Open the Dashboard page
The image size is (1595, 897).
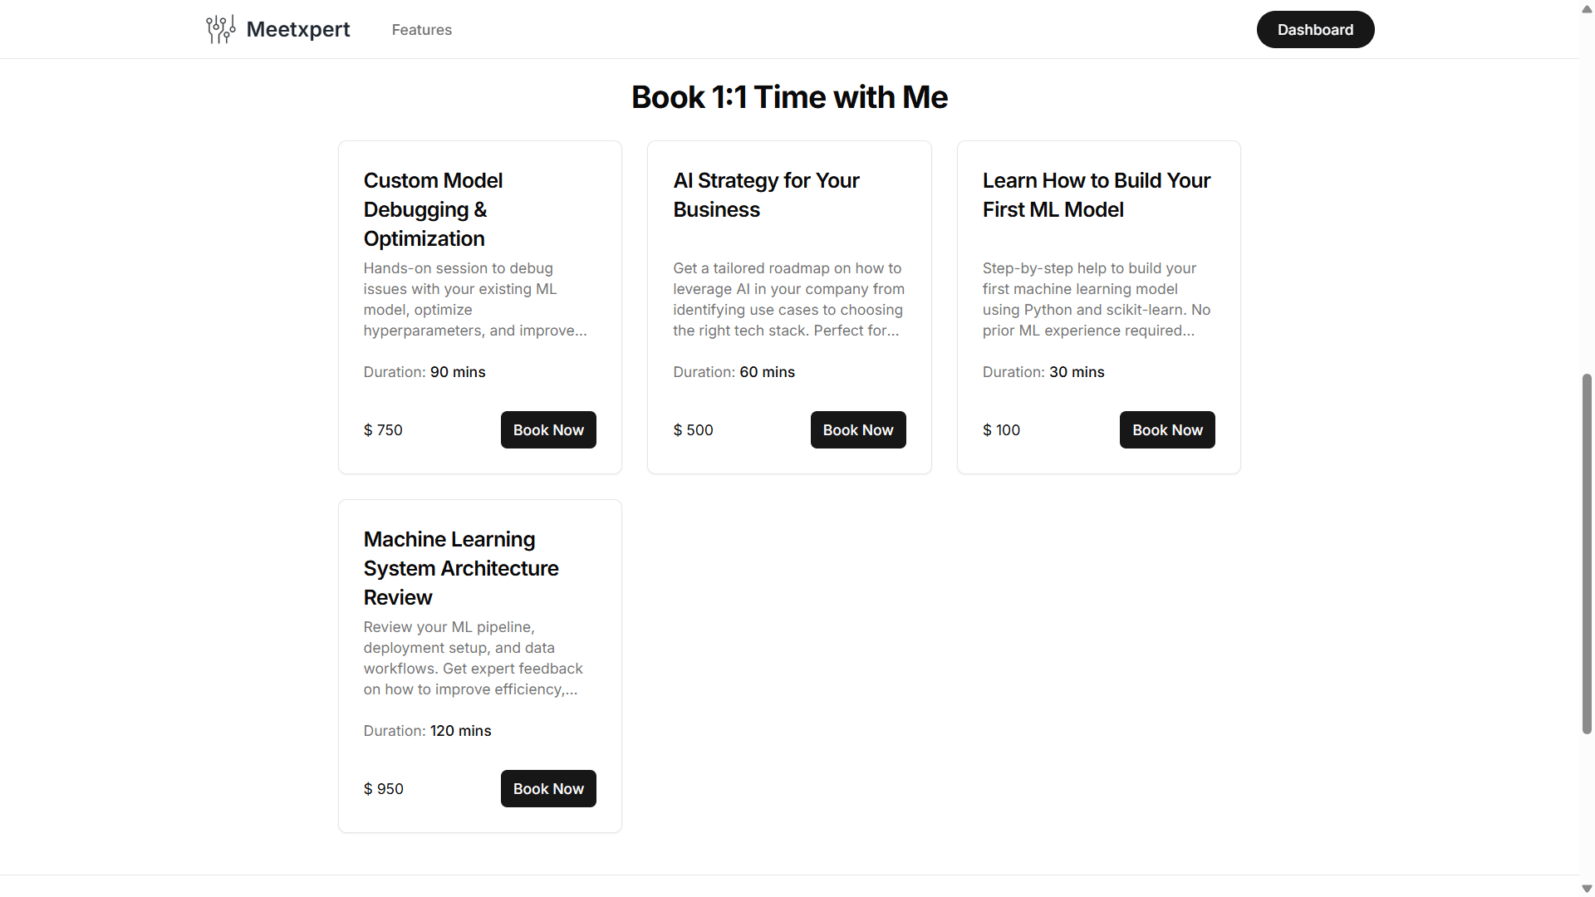[x=1315, y=29]
